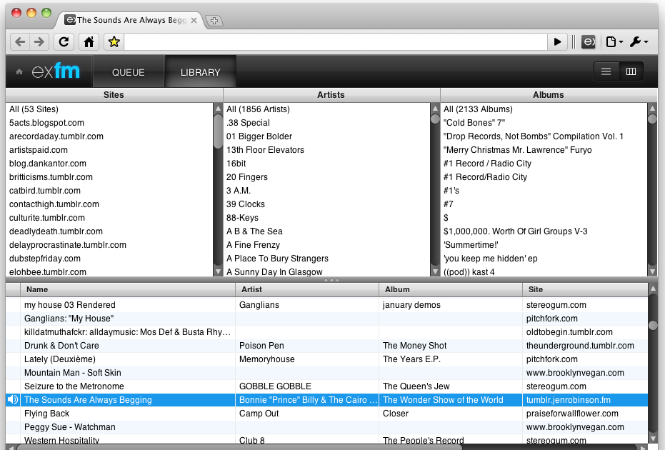
Task: Click the small home icon beside exfm logo
Action: pyautogui.click(x=19, y=71)
